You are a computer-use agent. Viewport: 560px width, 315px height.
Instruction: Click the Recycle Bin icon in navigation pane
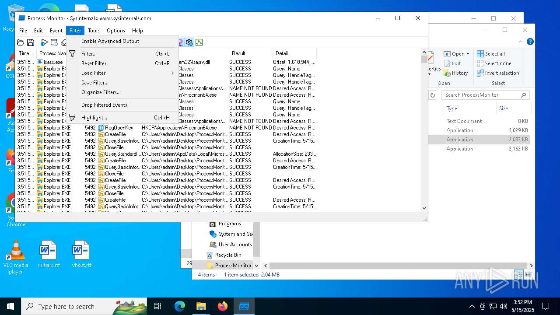tap(210, 255)
